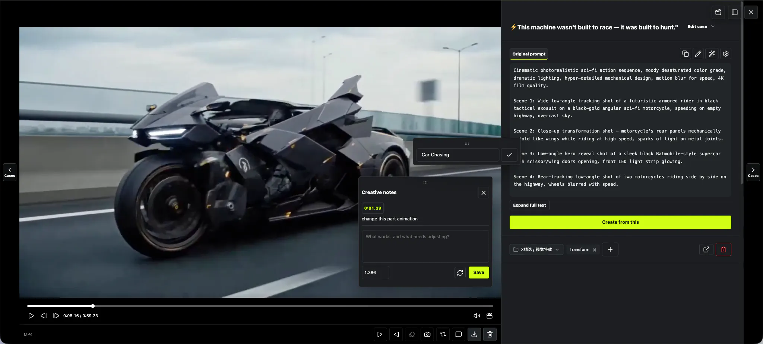Go to previous case
Image resolution: width=763 pixels, height=344 pixels.
click(x=10, y=172)
